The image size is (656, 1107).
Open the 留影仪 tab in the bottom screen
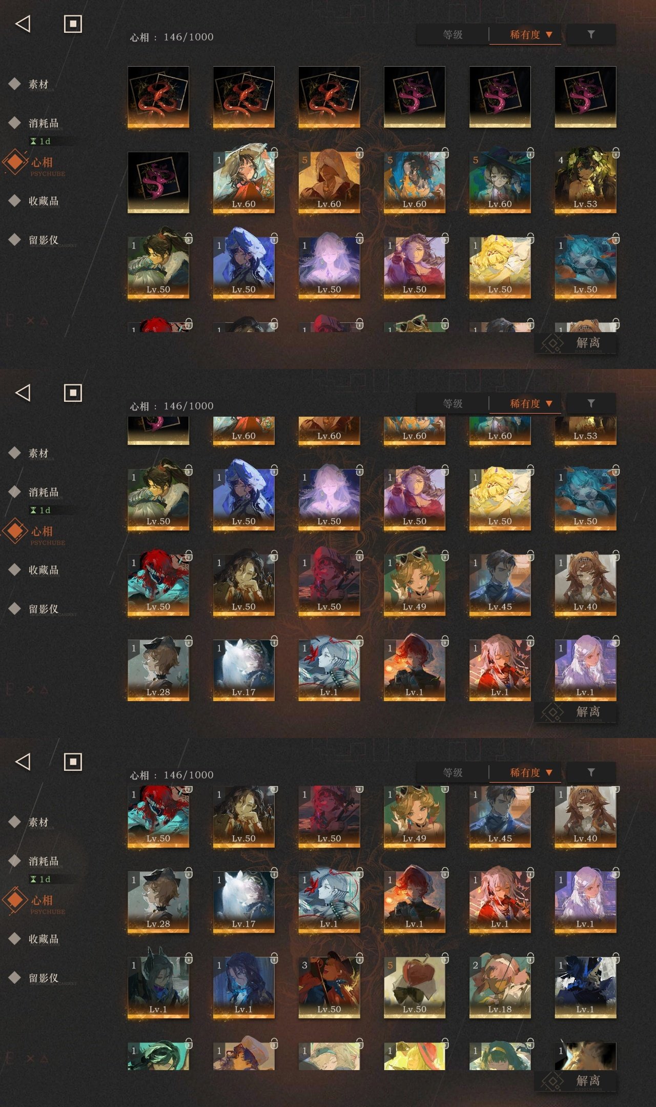44,978
